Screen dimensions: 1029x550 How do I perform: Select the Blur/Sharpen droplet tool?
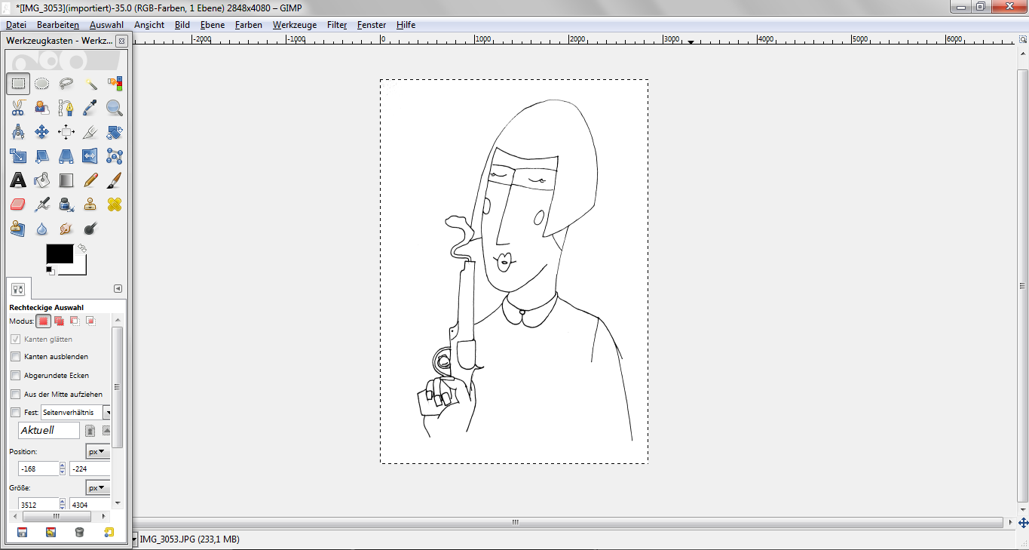click(42, 229)
